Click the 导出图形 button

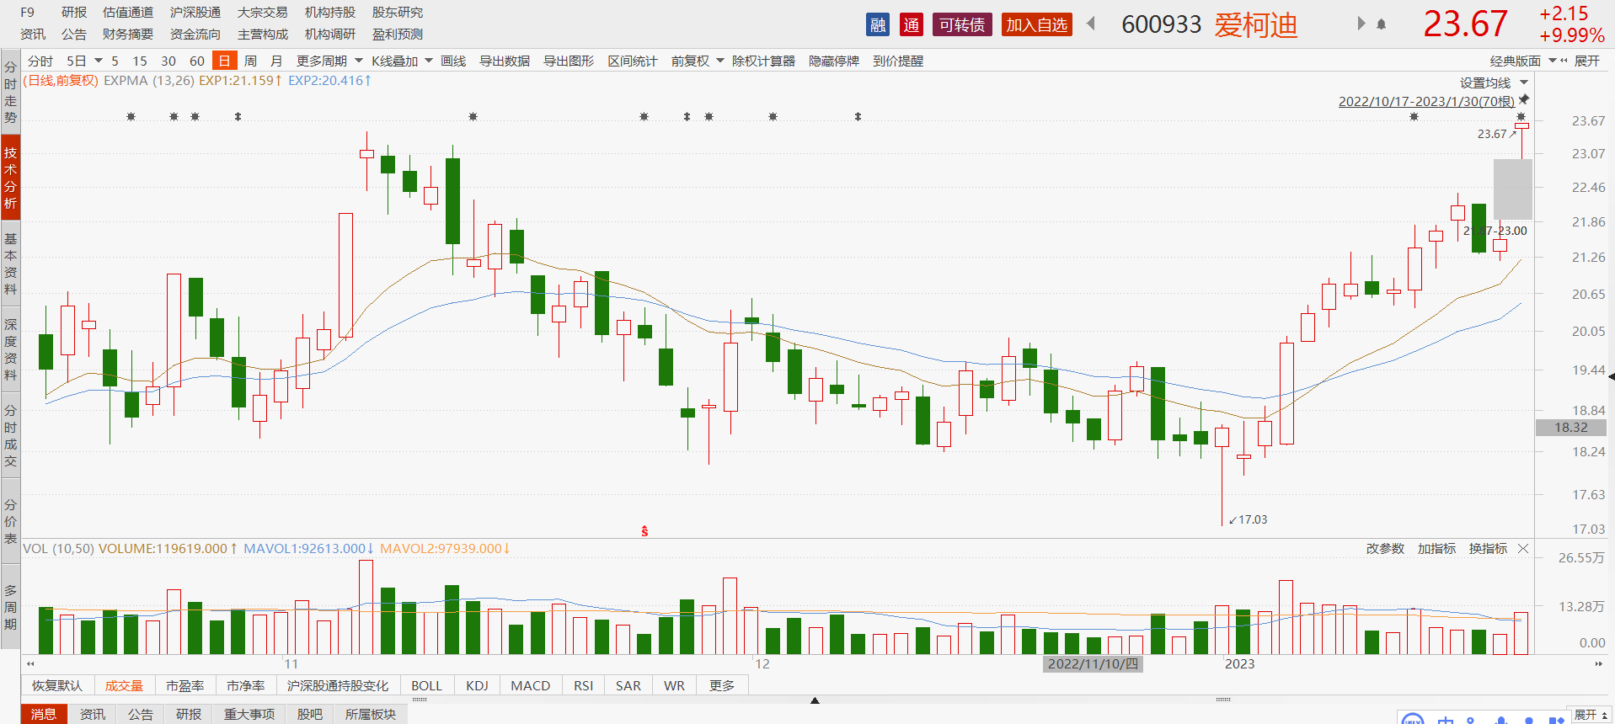tap(569, 61)
